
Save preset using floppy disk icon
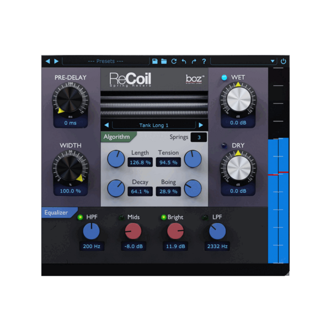pos(155,61)
